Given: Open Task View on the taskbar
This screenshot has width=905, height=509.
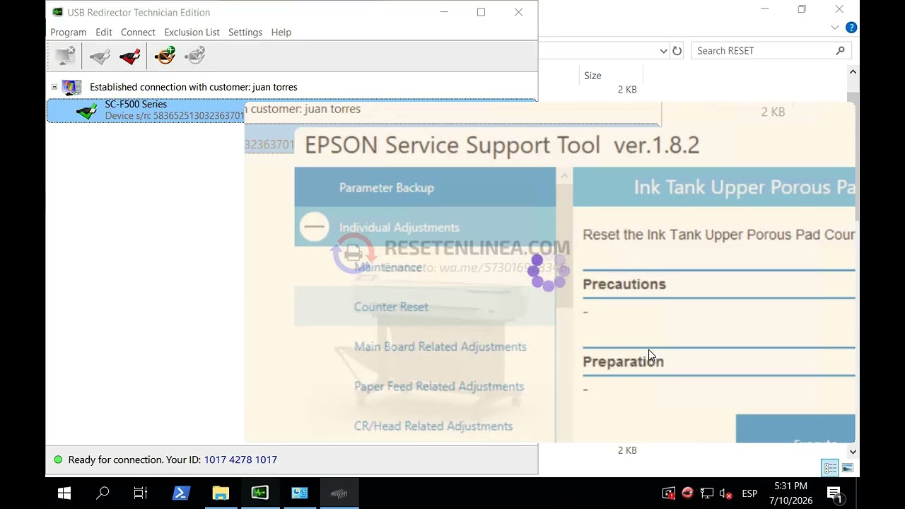Looking at the screenshot, I should (141, 493).
